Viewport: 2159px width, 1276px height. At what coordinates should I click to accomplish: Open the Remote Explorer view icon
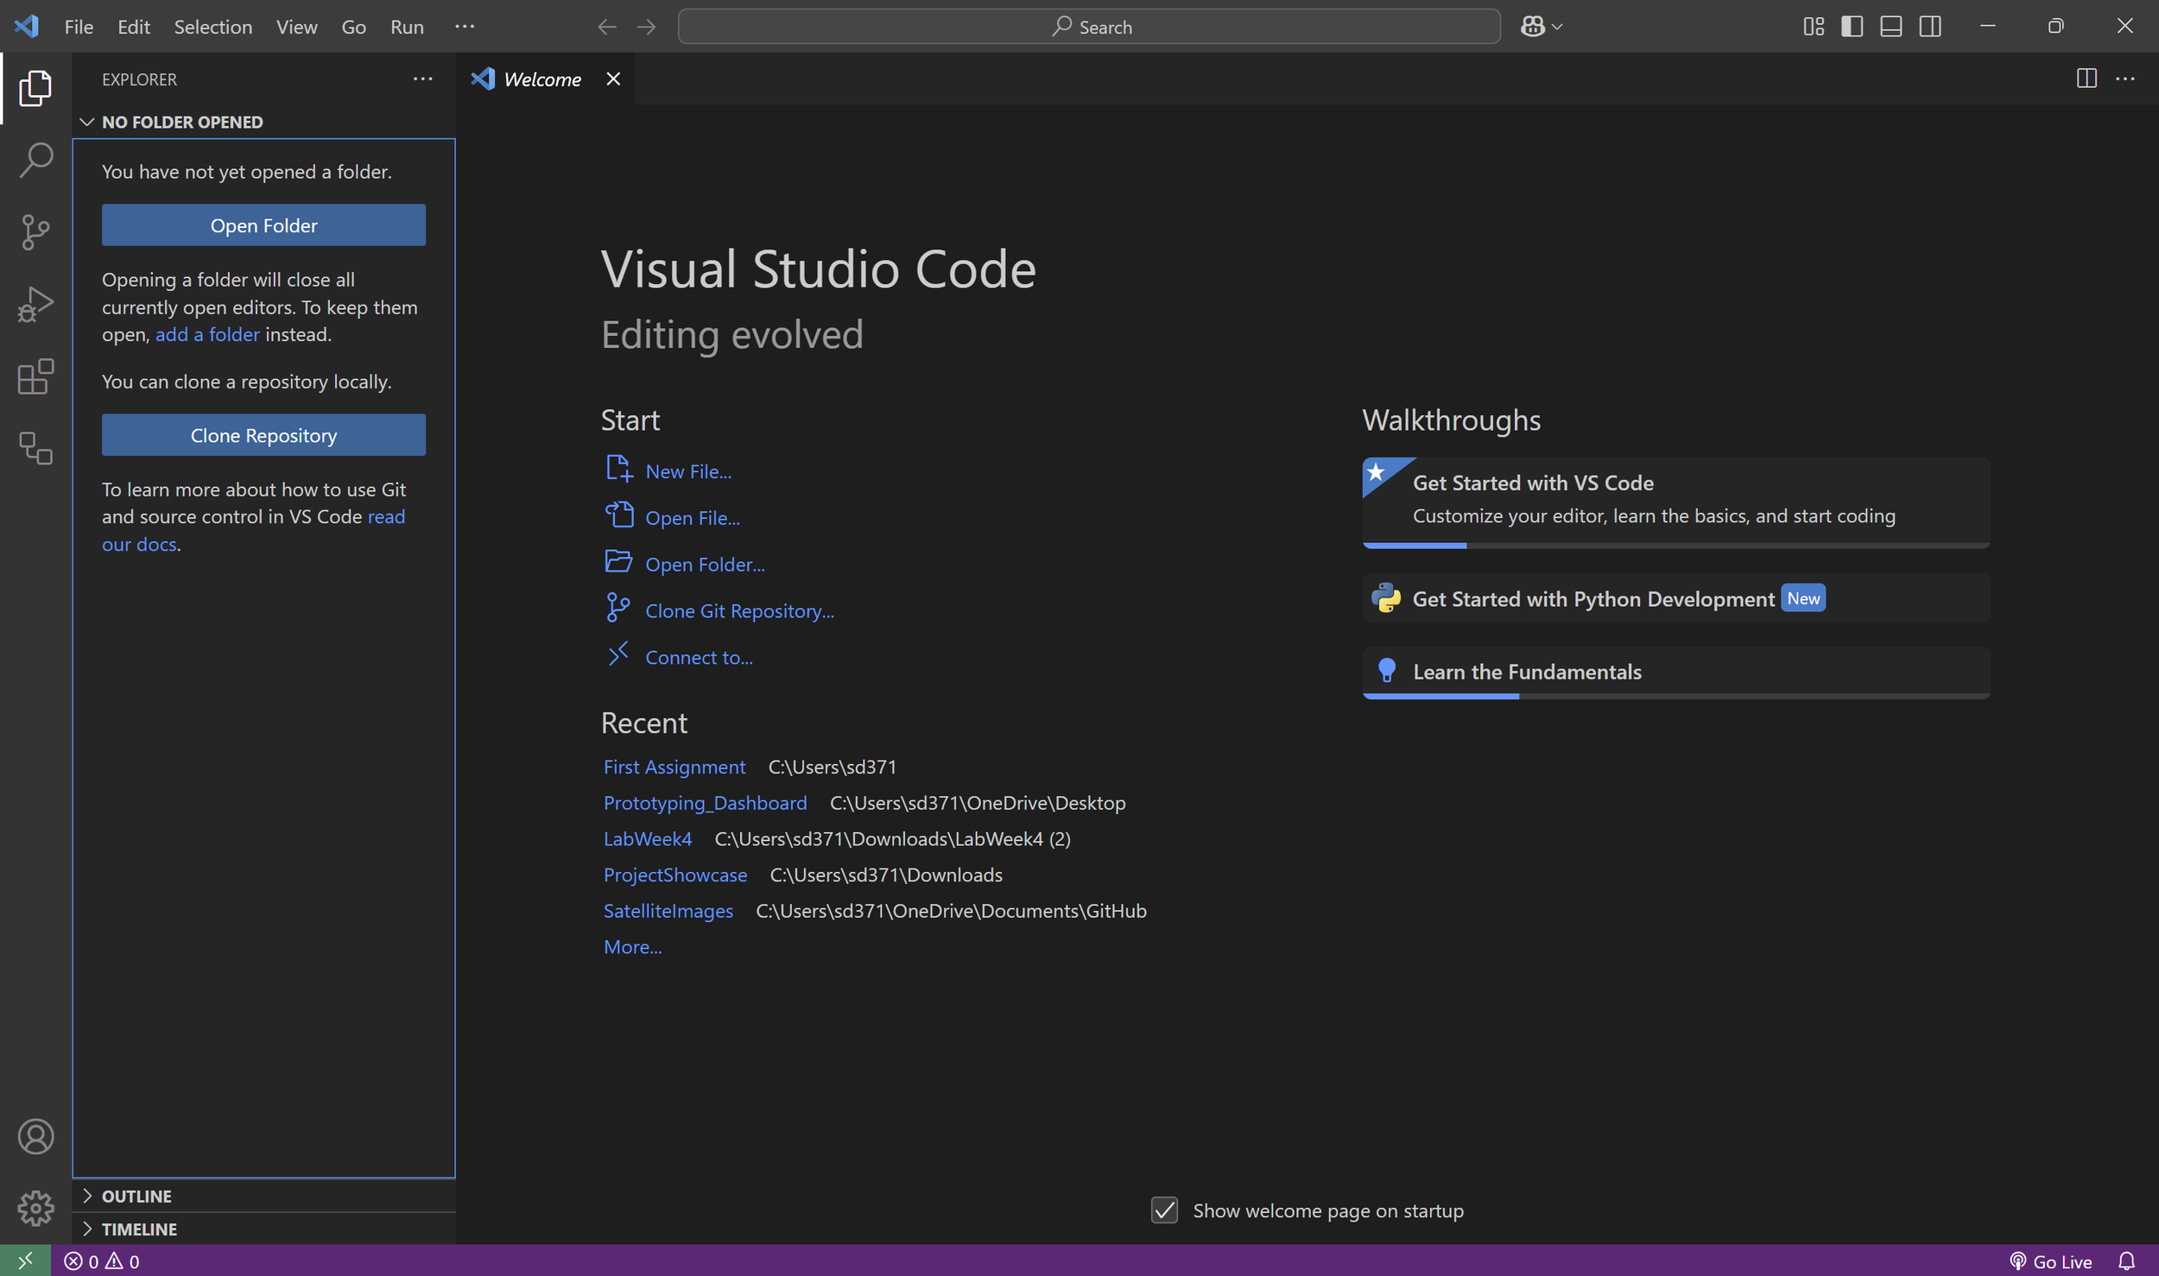[35, 448]
